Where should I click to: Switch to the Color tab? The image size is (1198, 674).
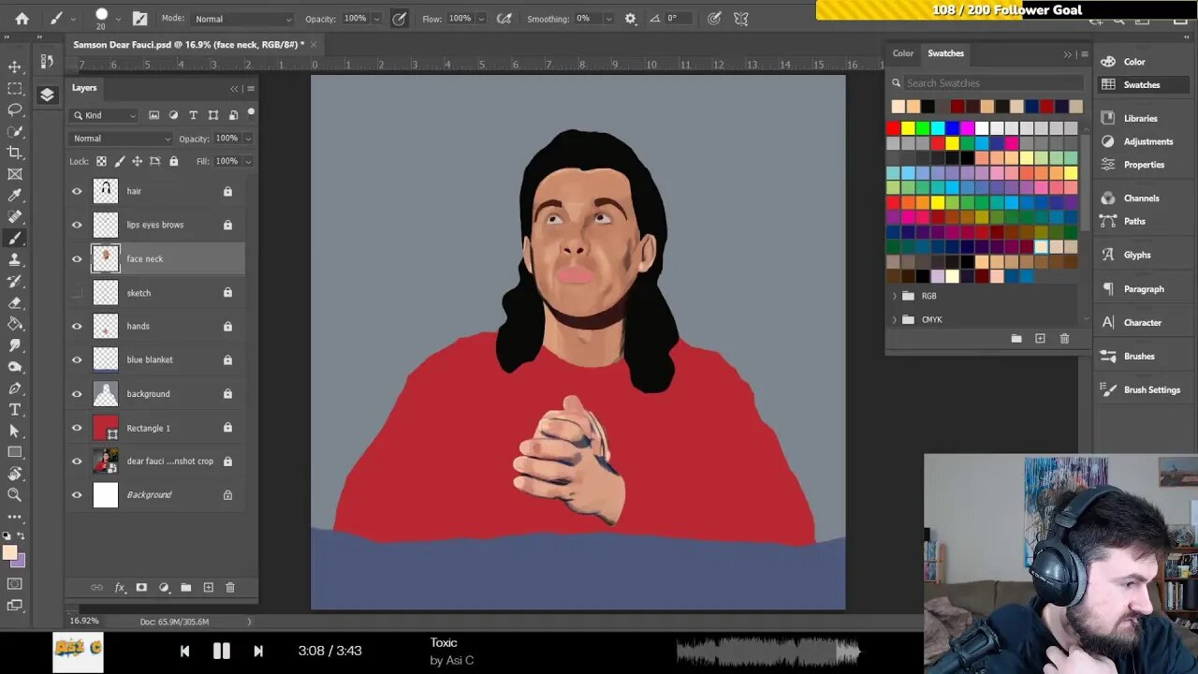point(903,53)
